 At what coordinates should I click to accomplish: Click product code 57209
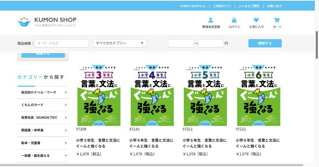(x=81, y=129)
